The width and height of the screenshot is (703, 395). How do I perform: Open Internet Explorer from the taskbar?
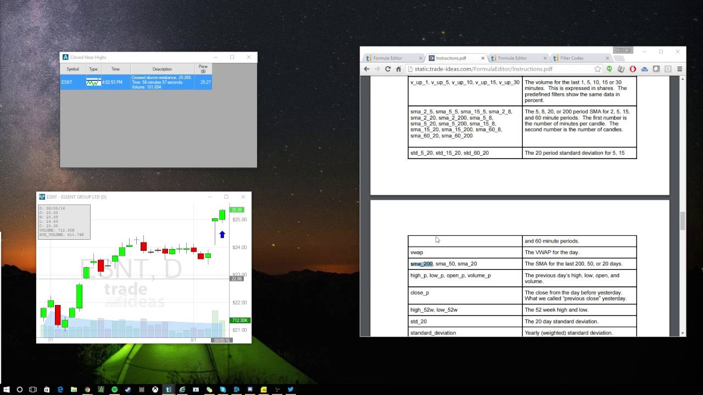182,390
